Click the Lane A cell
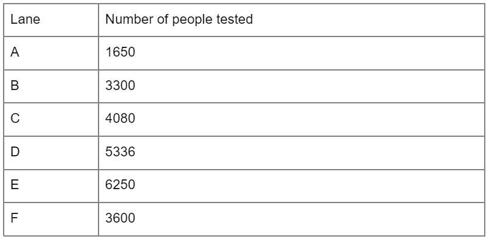Image resolution: width=489 pixels, height=239 pixels. 51,53
